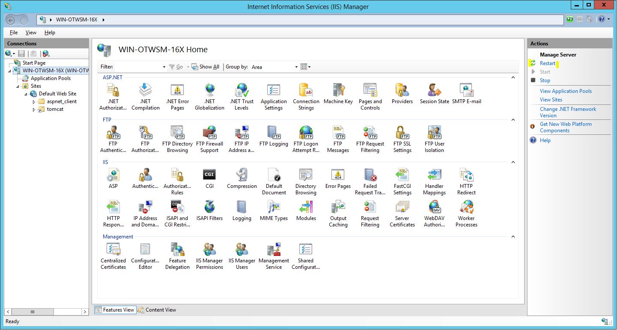This screenshot has width=617, height=330.
Task: Switch to Content View tab
Action: (x=157, y=310)
